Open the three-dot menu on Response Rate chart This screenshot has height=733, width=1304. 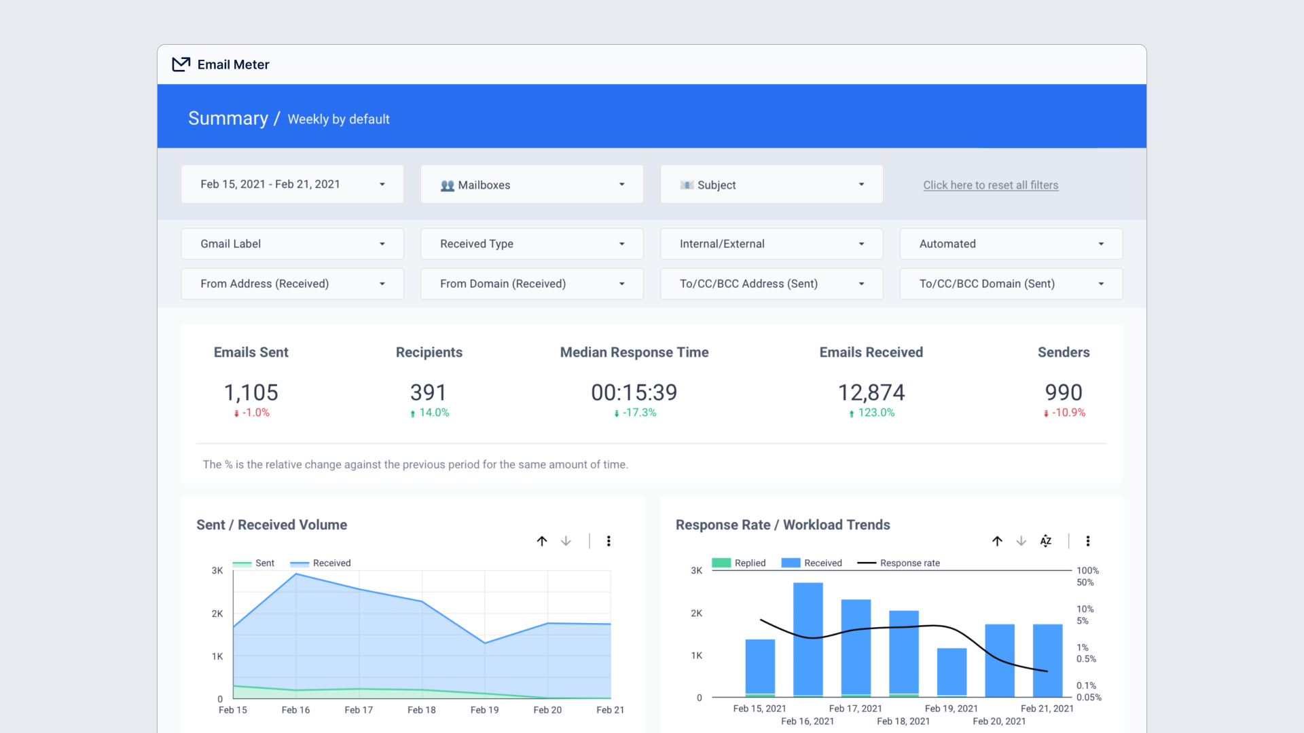[1088, 541]
